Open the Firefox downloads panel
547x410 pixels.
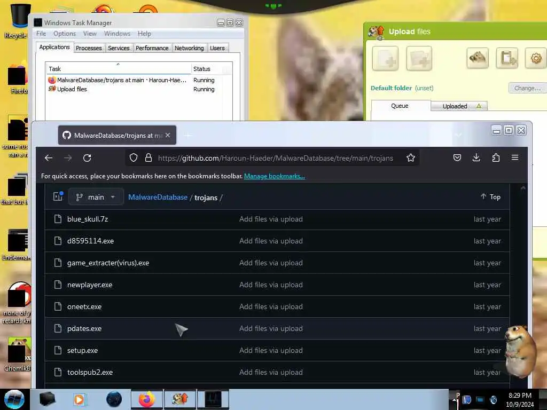click(x=476, y=157)
